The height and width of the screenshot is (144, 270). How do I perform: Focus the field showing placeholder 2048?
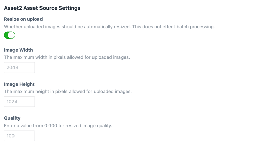pyautogui.click(x=19, y=67)
